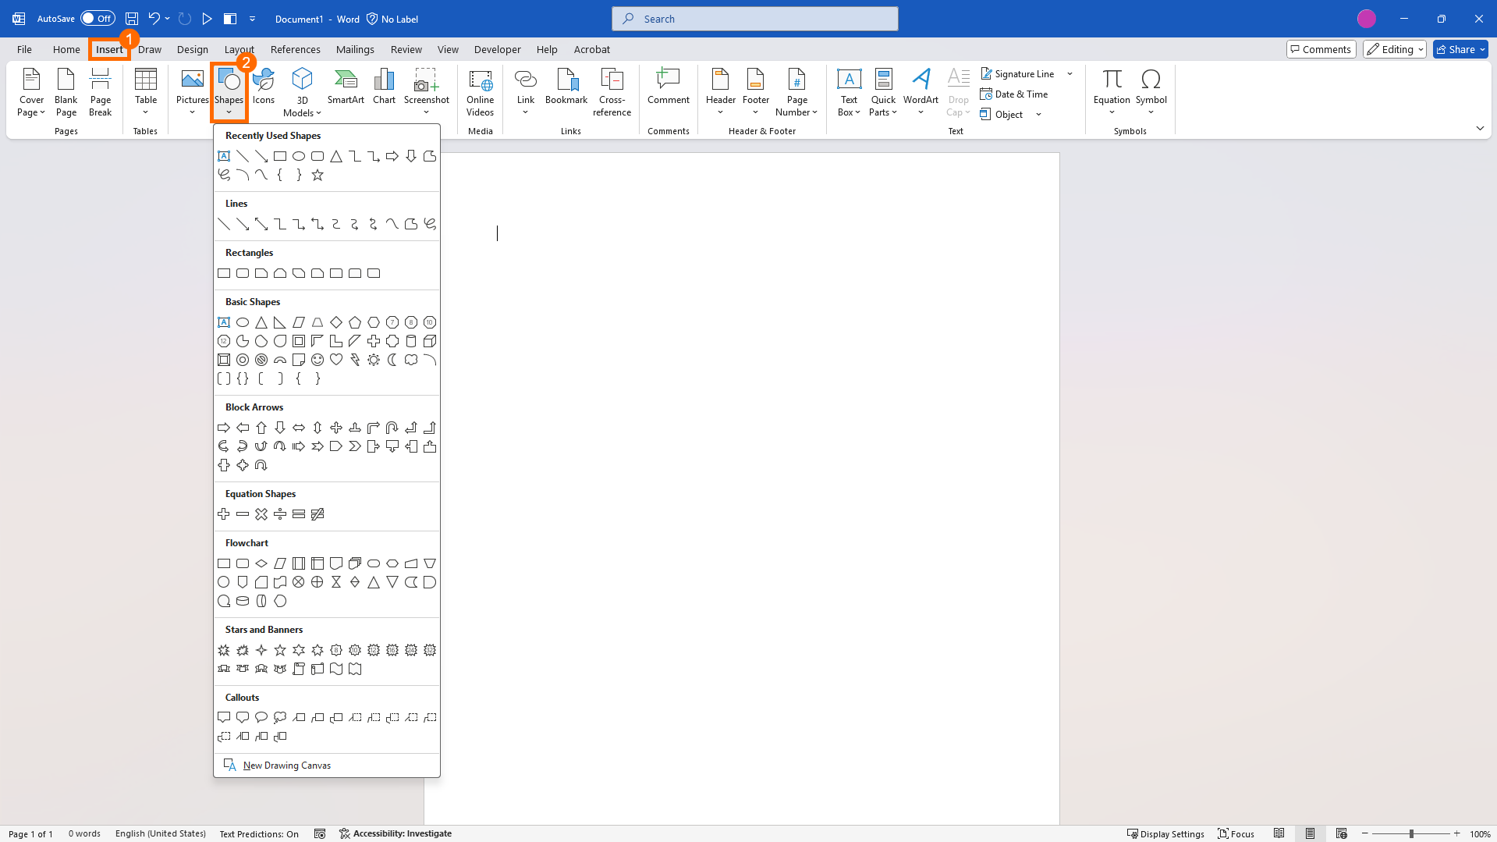The height and width of the screenshot is (842, 1497).
Task: Click the WordArt icon
Action: coord(921,87)
